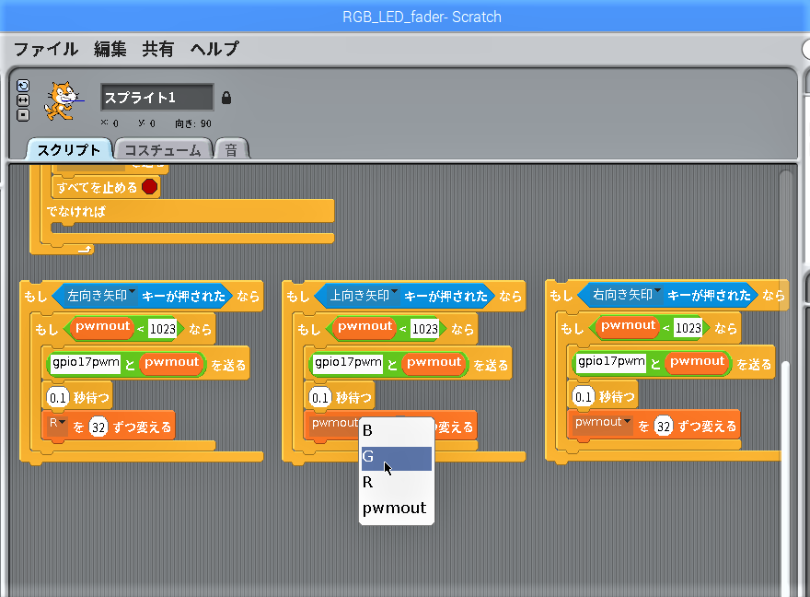Click the 0.1 value in middle 秒待つ block
The width and height of the screenshot is (810, 597).
point(319,398)
